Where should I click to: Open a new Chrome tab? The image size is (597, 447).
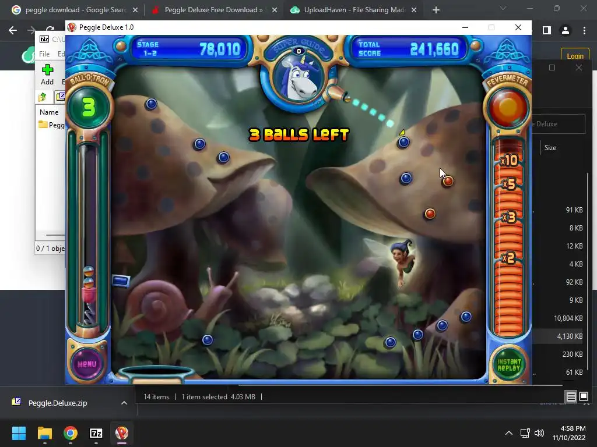click(436, 10)
